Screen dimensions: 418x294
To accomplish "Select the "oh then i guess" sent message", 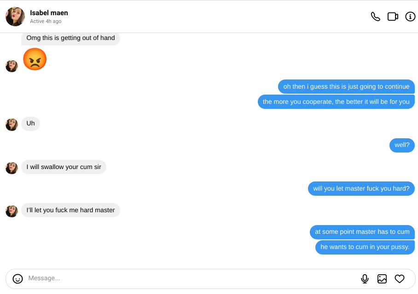I will tap(346, 87).
